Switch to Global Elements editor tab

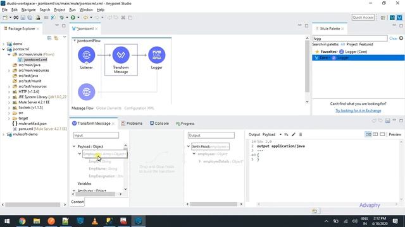[109, 108]
